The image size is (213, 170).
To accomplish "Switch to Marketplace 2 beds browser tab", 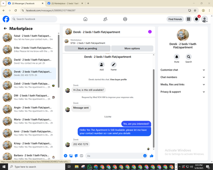I will (x=65, y=3).
